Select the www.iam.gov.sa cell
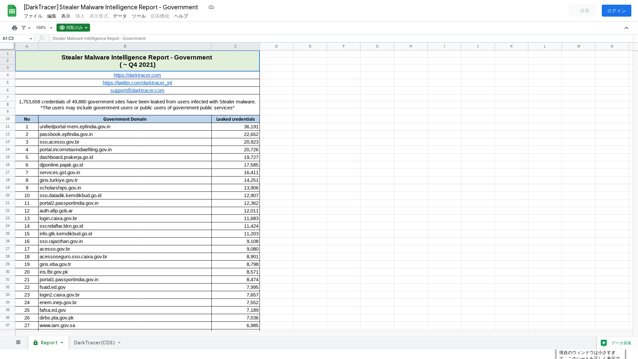The height and width of the screenshot is (359, 638). coord(125,325)
